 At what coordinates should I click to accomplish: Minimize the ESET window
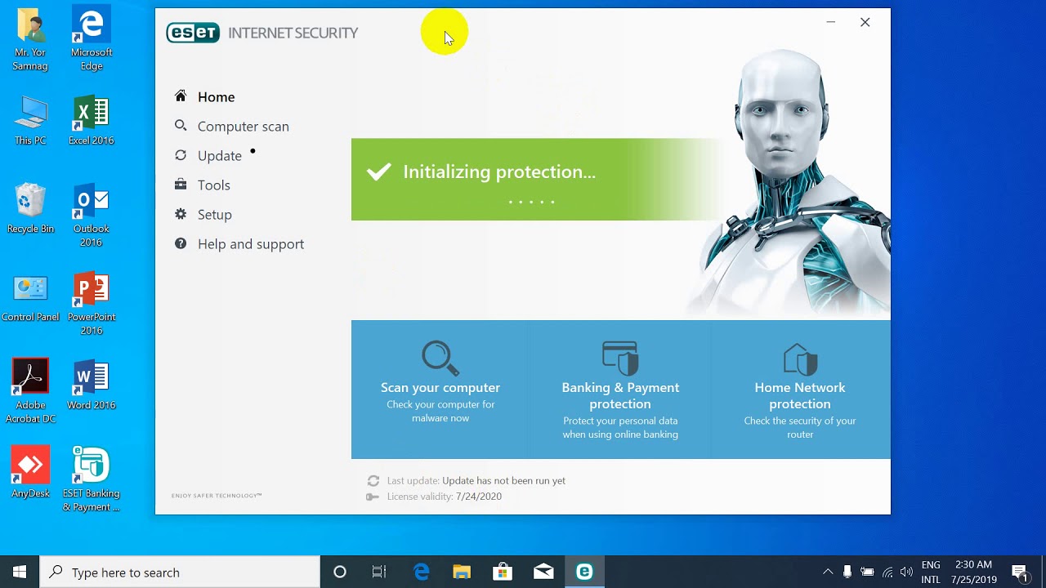point(830,22)
